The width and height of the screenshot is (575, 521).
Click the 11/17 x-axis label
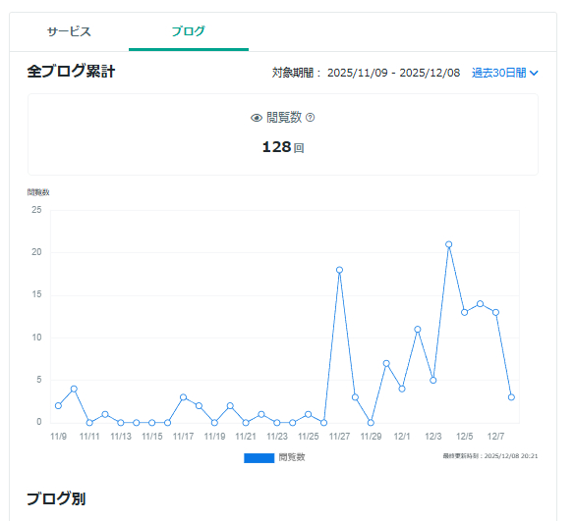pyautogui.click(x=183, y=437)
